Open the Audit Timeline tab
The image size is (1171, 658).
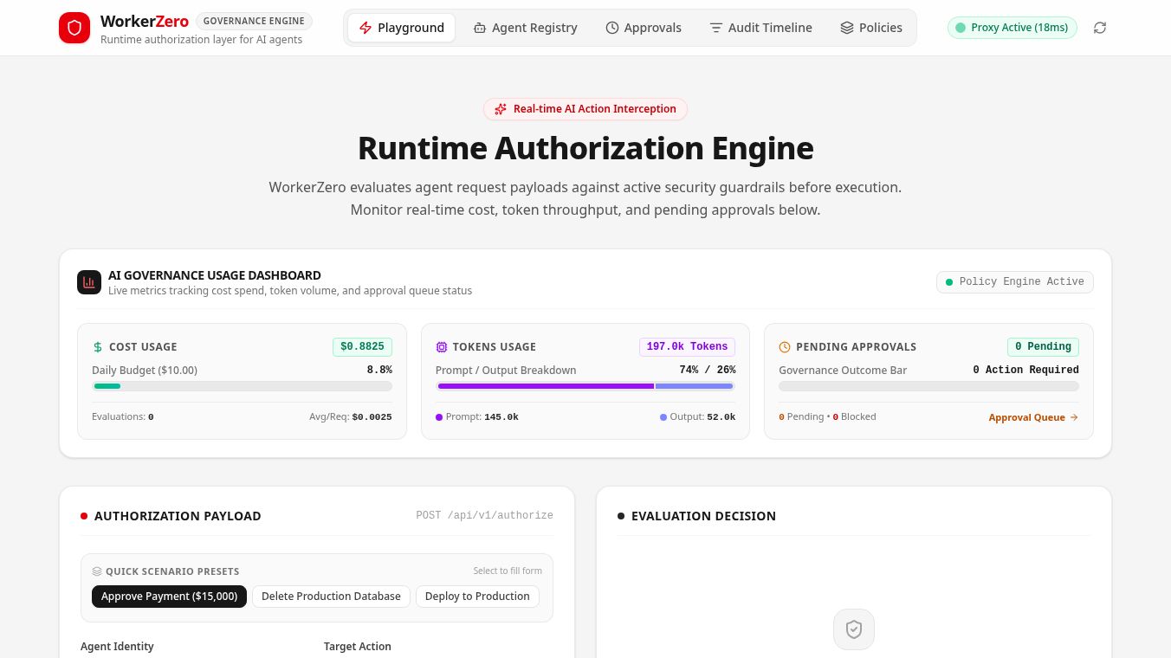click(x=760, y=28)
